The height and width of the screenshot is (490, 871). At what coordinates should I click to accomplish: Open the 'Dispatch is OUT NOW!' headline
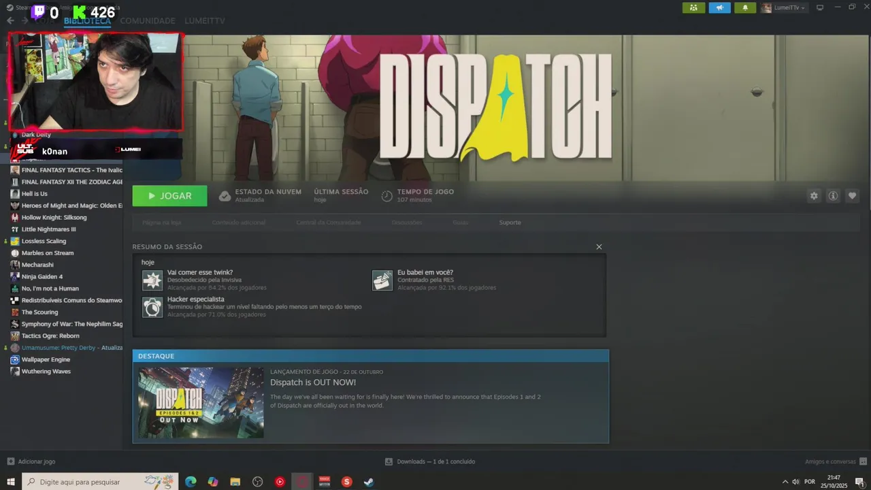(x=313, y=382)
